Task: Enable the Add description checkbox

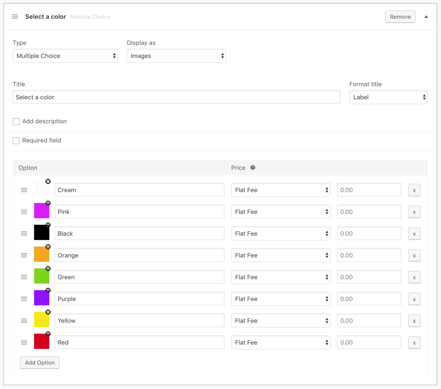Action: (x=16, y=121)
